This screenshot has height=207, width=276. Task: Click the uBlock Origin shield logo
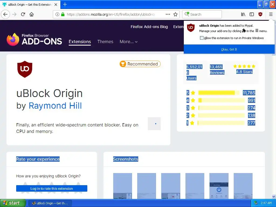(25, 69)
